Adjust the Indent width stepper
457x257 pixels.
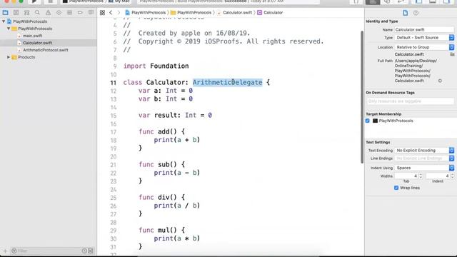452,176
